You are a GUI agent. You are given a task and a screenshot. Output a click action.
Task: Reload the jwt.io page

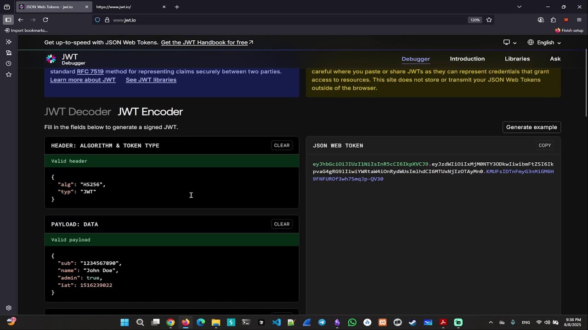coord(45,20)
